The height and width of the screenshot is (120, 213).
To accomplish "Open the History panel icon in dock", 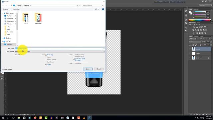I will pos(186,11).
